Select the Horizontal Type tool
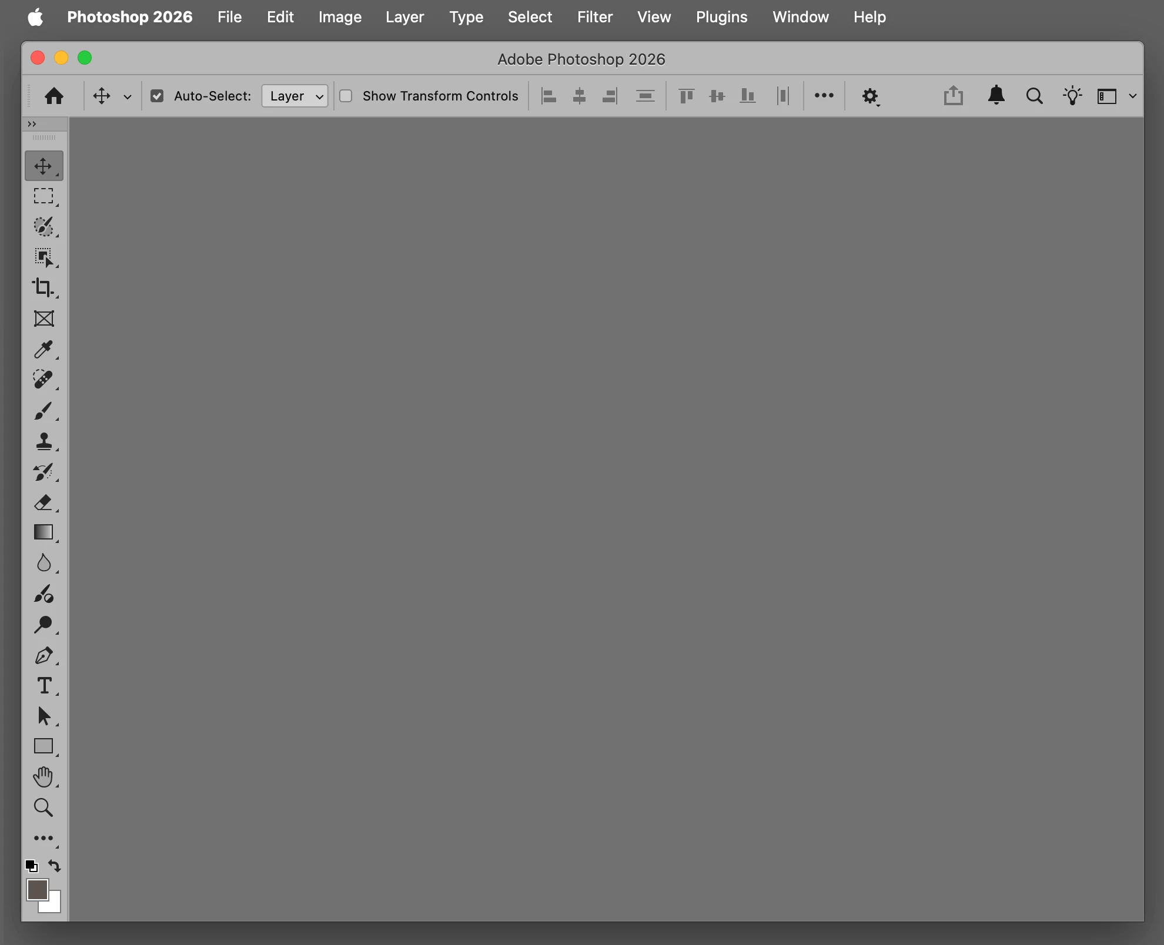 43,686
